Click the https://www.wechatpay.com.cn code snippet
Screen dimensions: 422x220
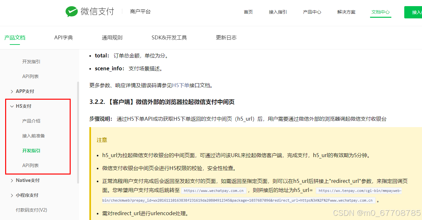click(x=214, y=191)
